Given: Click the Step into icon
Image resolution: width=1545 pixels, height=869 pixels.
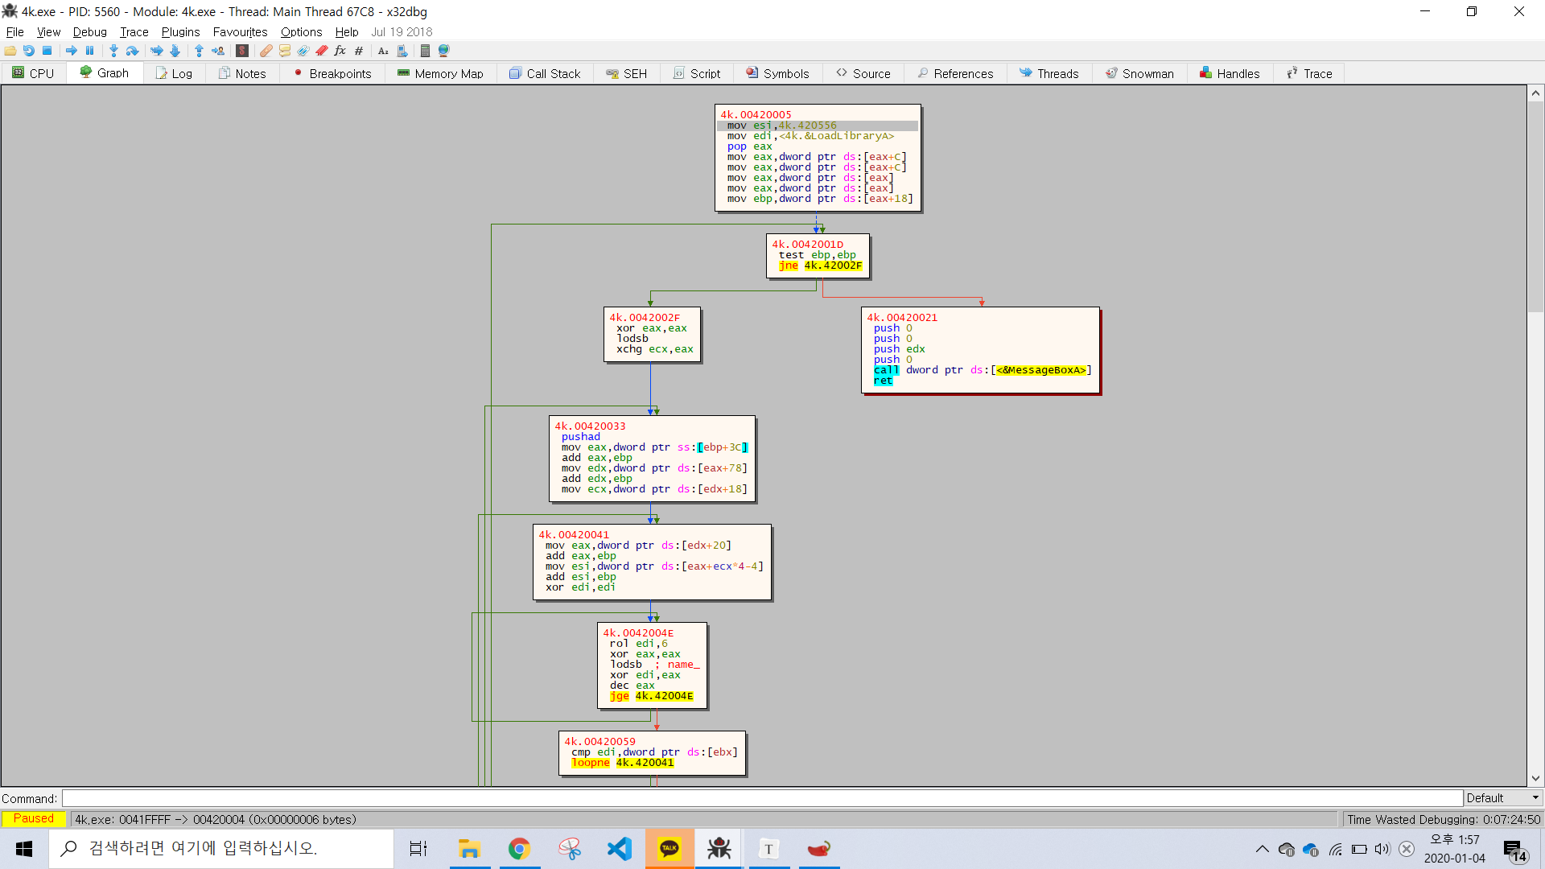Looking at the screenshot, I should pos(113,51).
